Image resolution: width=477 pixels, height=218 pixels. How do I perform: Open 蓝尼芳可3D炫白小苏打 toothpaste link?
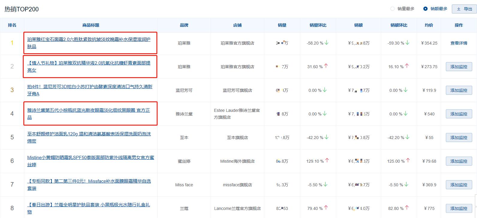[x=90, y=90]
